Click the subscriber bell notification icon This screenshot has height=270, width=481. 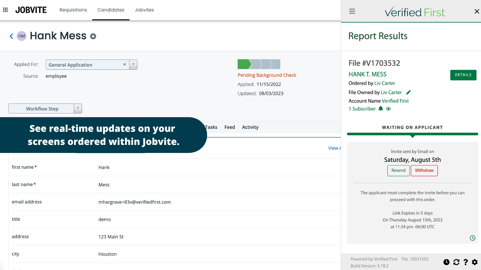(381, 109)
